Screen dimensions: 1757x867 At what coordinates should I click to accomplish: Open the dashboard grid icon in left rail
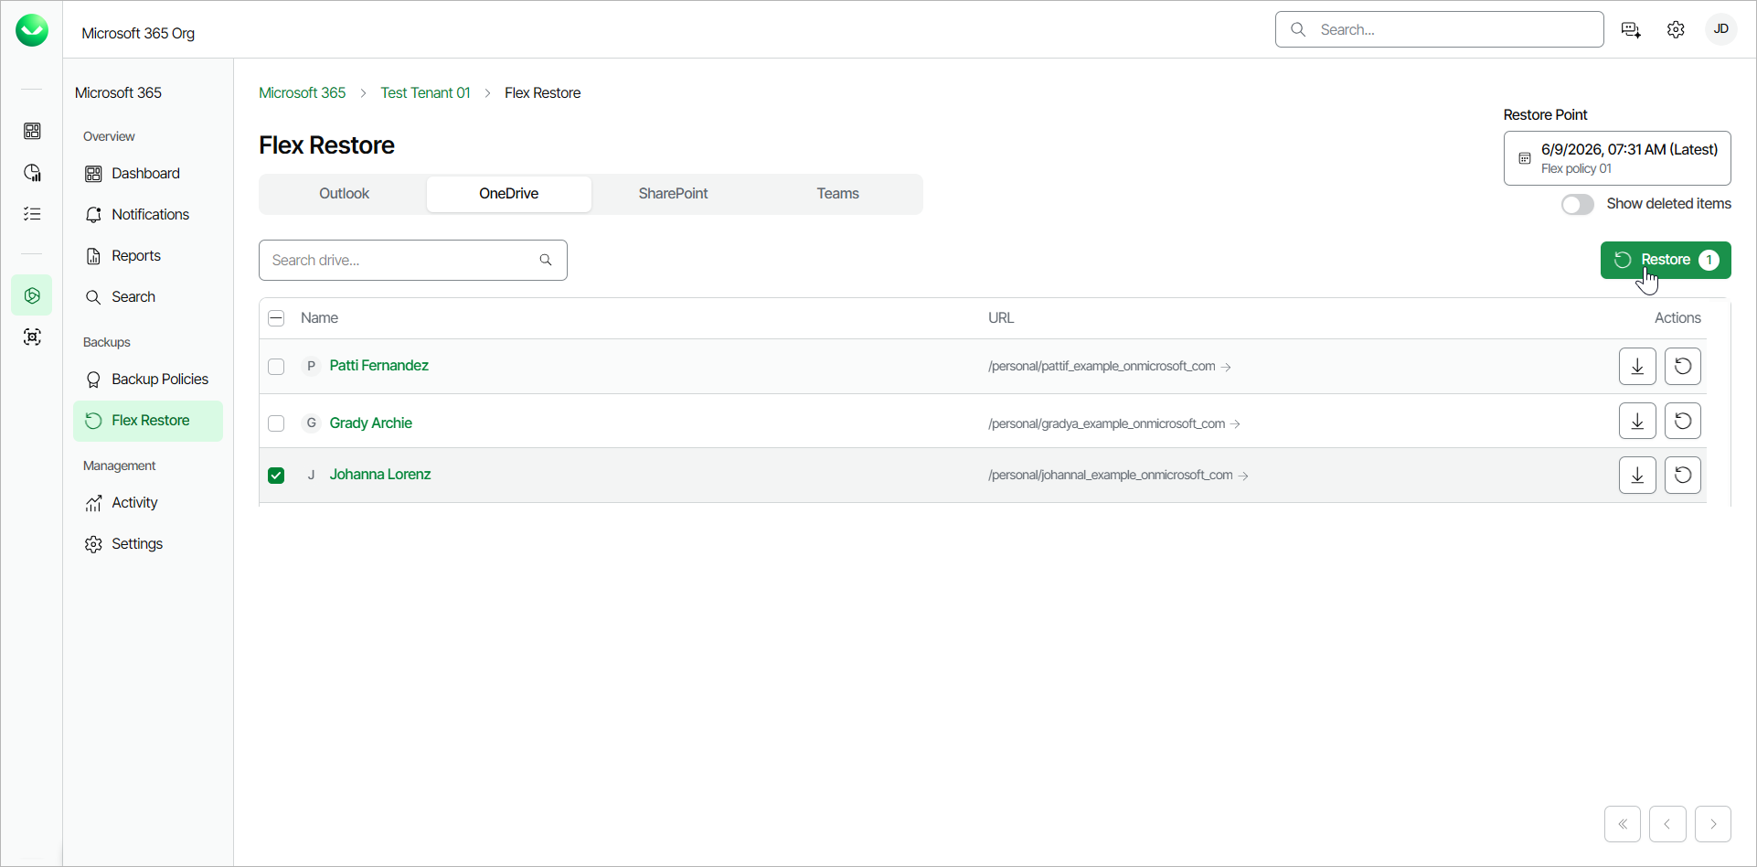(x=32, y=131)
